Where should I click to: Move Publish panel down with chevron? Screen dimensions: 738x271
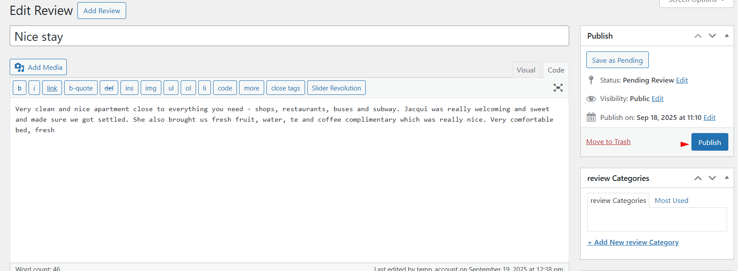[x=712, y=36]
